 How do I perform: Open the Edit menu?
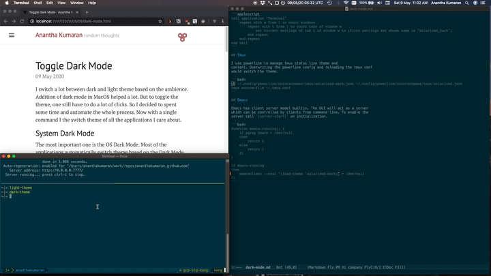[x=50, y=3]
